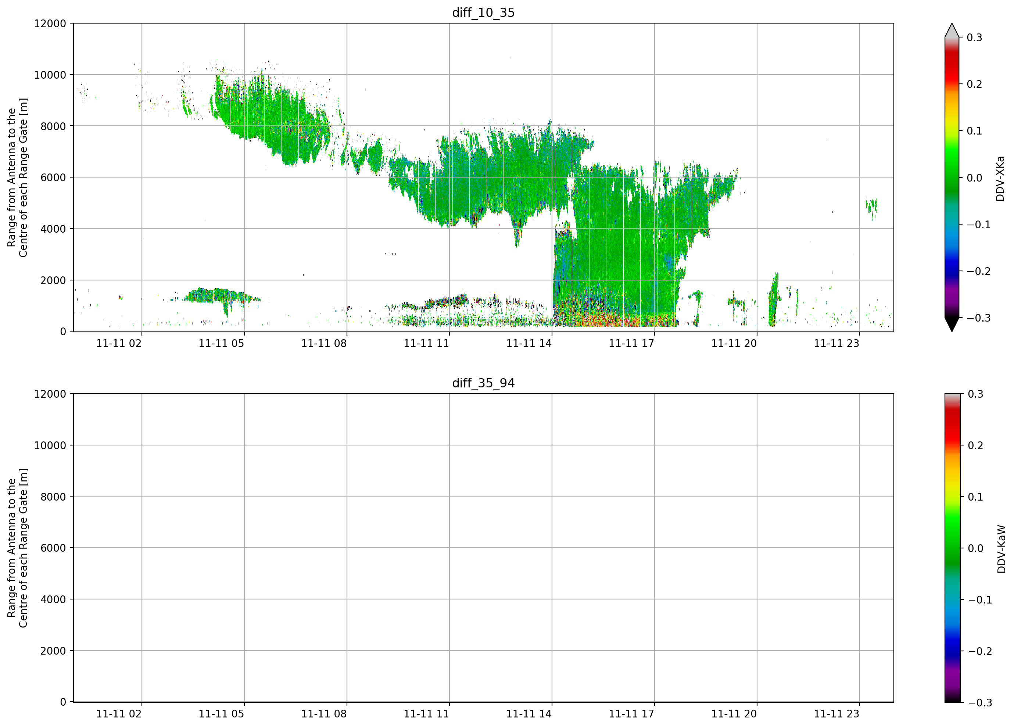Click x-axis label "11-11 08" under diff_10_35 plot
This screenshot has height=727, width=1014.
(x=324, y=343)
